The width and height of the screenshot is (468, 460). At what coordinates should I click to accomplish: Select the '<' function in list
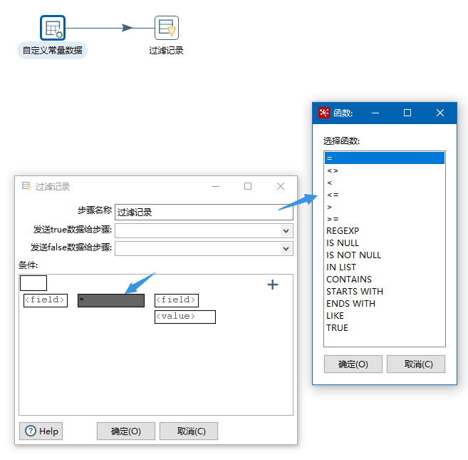click(385, 183)
